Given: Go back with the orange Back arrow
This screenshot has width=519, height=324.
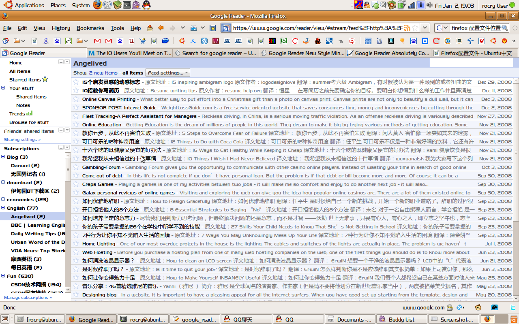Looking at the screenshot, I should (x=161, y=28).
